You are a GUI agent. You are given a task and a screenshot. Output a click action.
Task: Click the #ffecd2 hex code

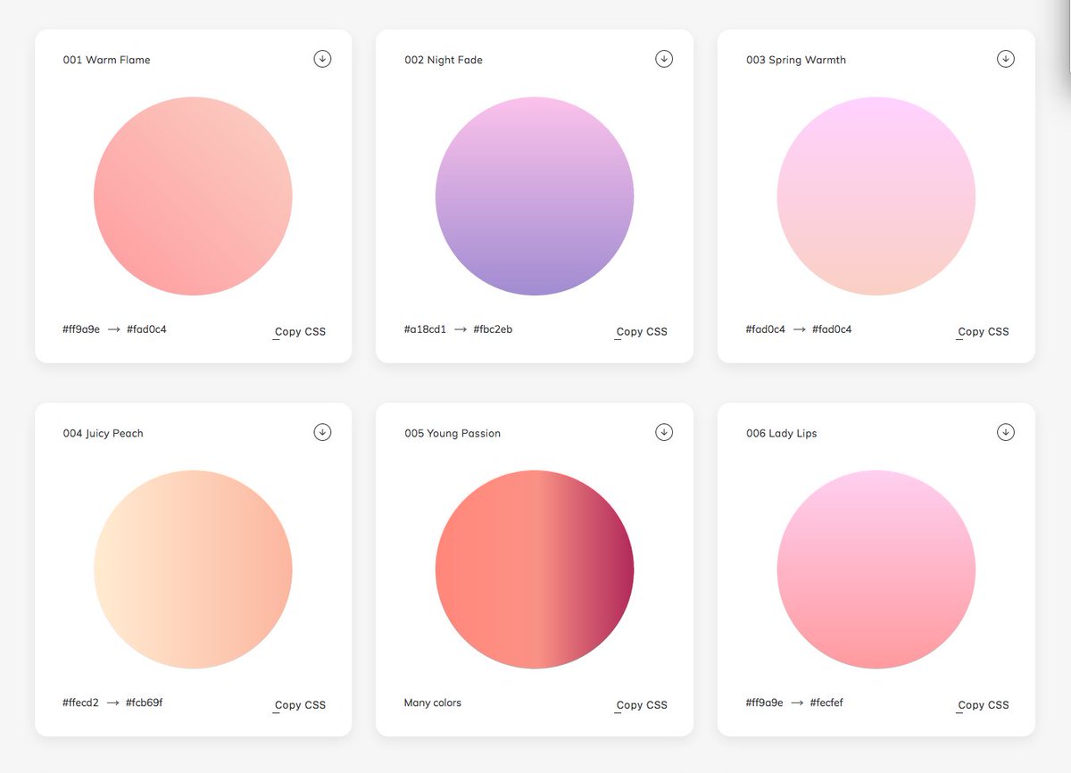pos(80,702)
